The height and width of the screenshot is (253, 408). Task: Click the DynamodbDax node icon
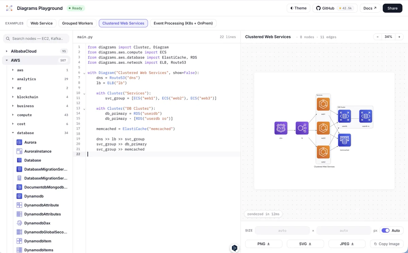pos(19,223)
